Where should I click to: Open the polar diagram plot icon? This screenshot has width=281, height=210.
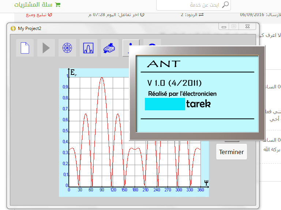(67, 48)
